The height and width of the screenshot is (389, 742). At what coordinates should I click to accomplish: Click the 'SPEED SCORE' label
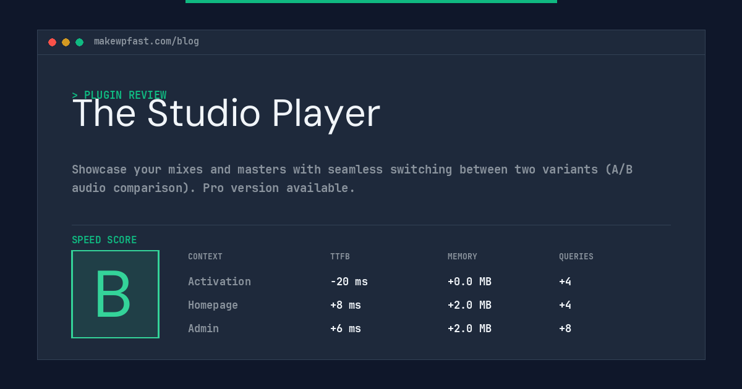(x=104, y=240)
